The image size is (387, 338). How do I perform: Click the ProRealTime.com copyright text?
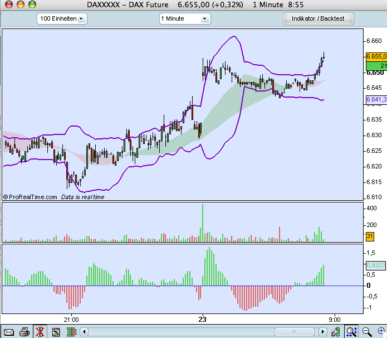point(30,197)
